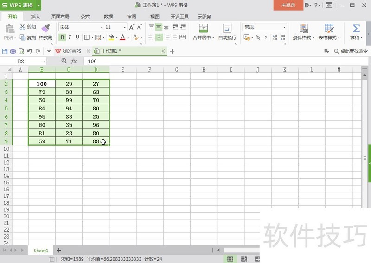Click 未登录 login button
Screen dimensions: 371x263
point(288,5)
